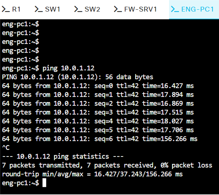Click the terminal icon of FW-SRV1

(118, 9)
